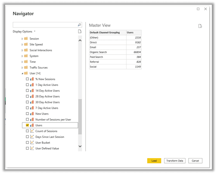The width and height of the screenshot is (217, 174).
Task: Click the measure icon beside % New Sessions
Action: click(32, 79)
